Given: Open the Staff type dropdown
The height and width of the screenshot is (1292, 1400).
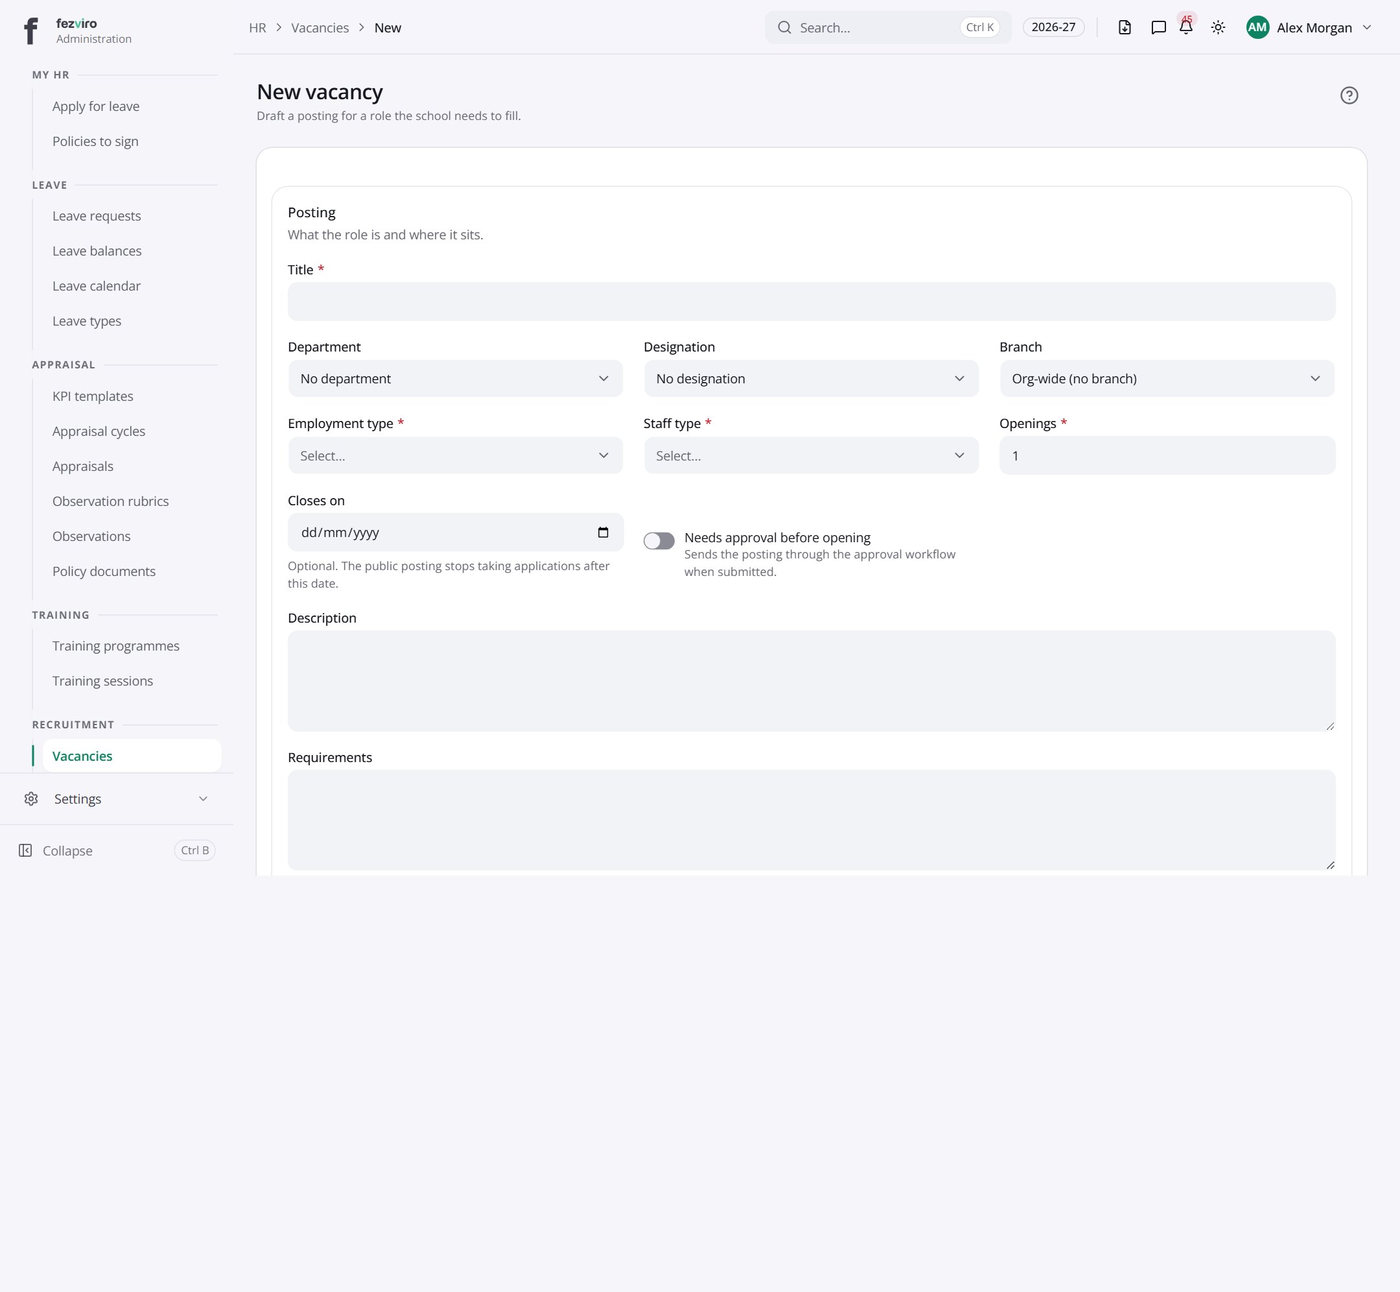Looking at the screenshot, I should (811, 455).
